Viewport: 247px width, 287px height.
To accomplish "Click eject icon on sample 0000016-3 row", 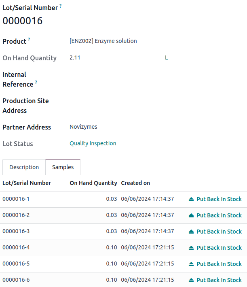I will tap(191, 232).
